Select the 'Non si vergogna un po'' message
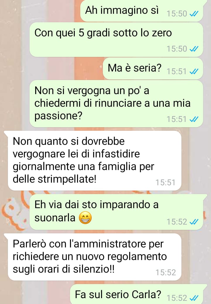This screenshot has height=304, width=211. [x=116, y=104]
